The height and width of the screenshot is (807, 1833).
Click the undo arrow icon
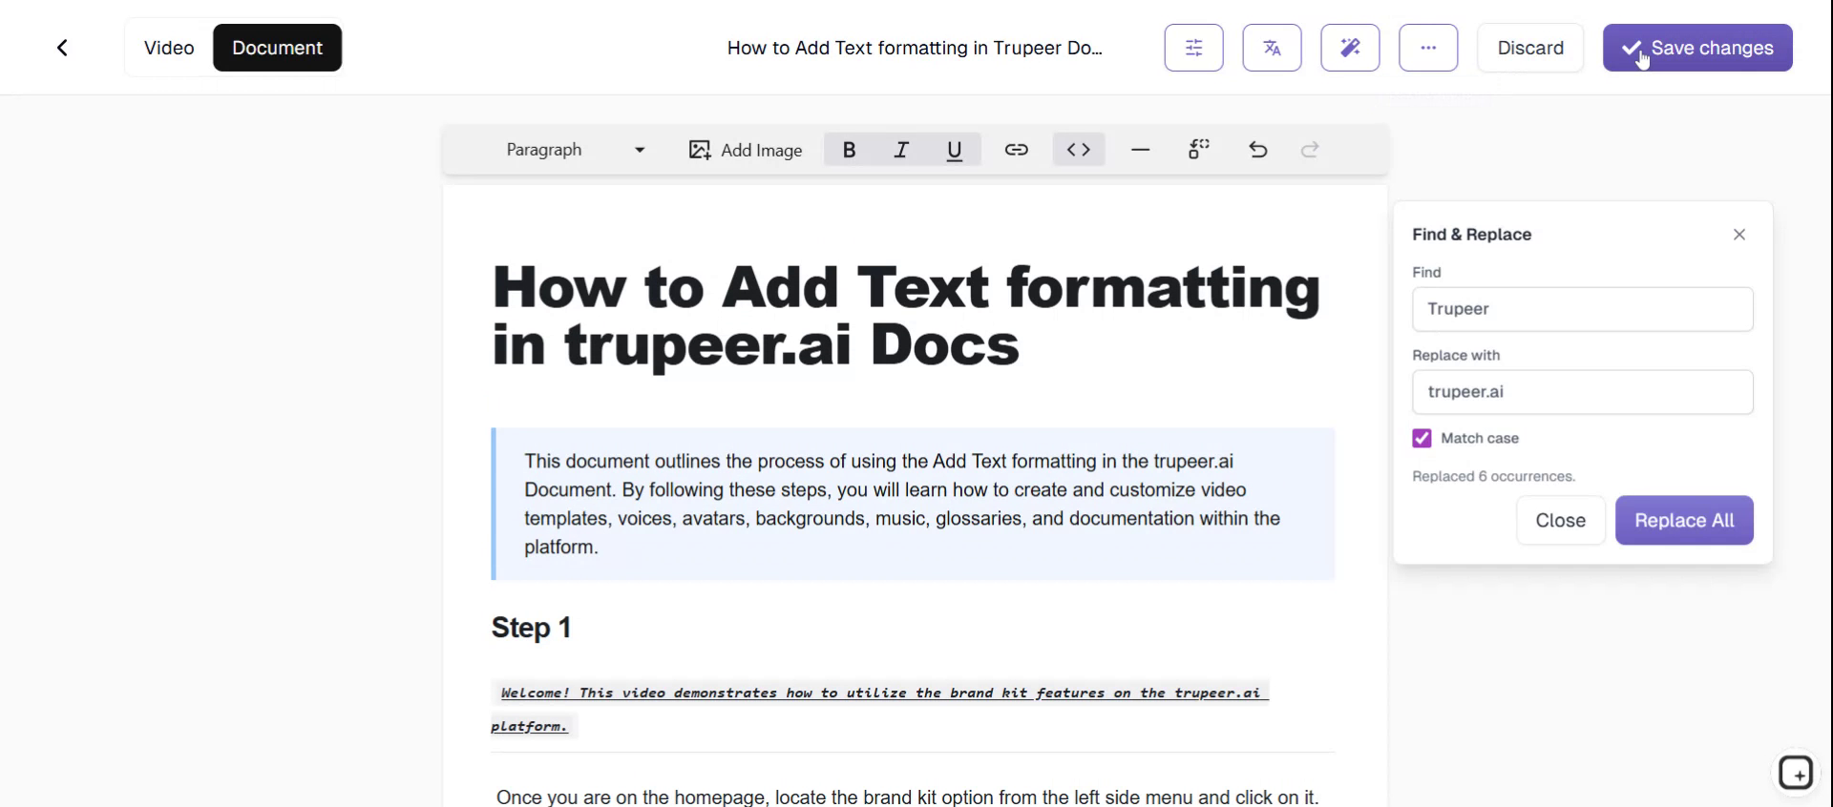1258,150
